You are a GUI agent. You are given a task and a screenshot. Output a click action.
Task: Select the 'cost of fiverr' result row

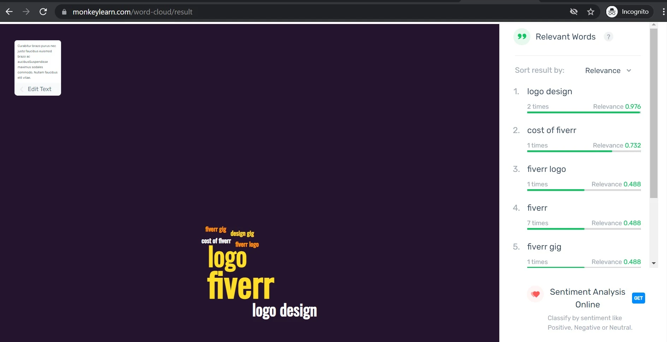tap(577, 139)
